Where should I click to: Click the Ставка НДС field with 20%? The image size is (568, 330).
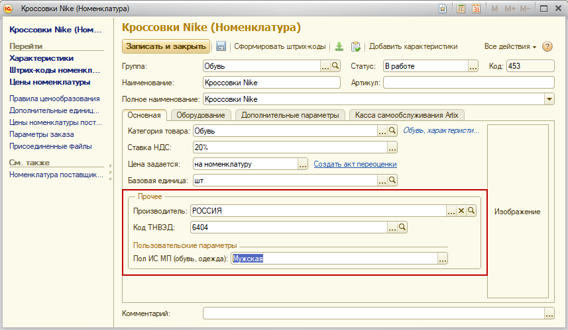(x=290, y=147)
